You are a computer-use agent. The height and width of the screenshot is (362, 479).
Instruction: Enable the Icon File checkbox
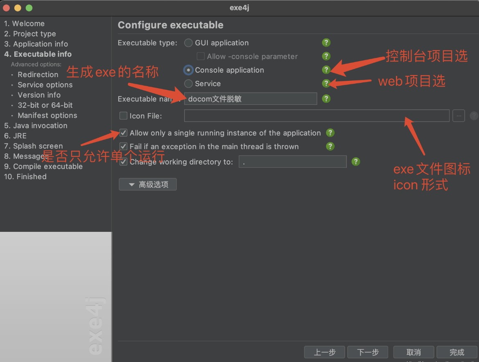123,115
